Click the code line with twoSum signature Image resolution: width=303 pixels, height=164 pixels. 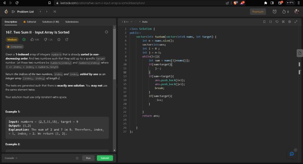pos(176,36)
